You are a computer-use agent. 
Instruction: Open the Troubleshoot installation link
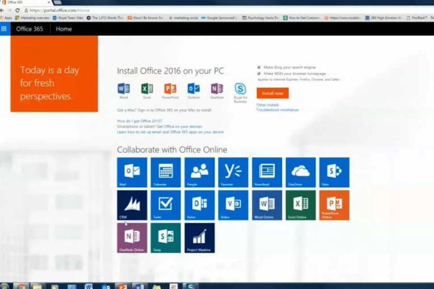[277, 110]
